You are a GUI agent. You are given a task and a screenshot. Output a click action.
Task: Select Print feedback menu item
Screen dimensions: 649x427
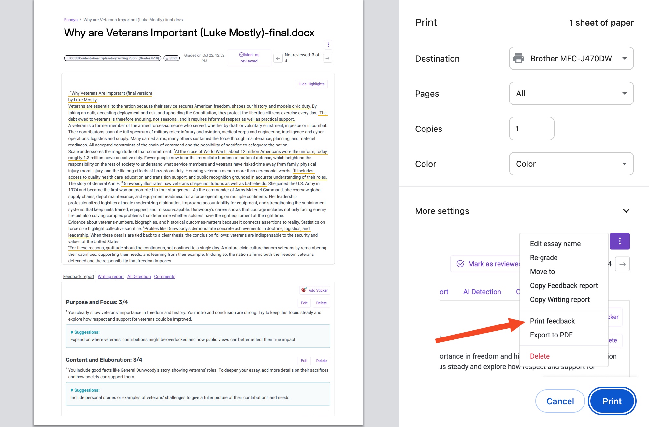pos(552,321)
